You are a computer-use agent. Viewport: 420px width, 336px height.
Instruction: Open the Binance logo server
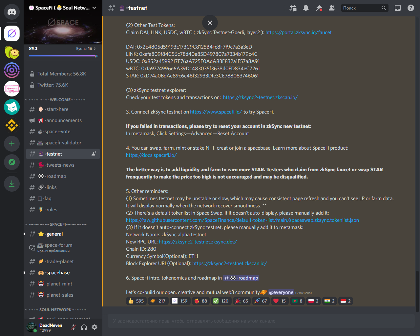tap(12, 125)
